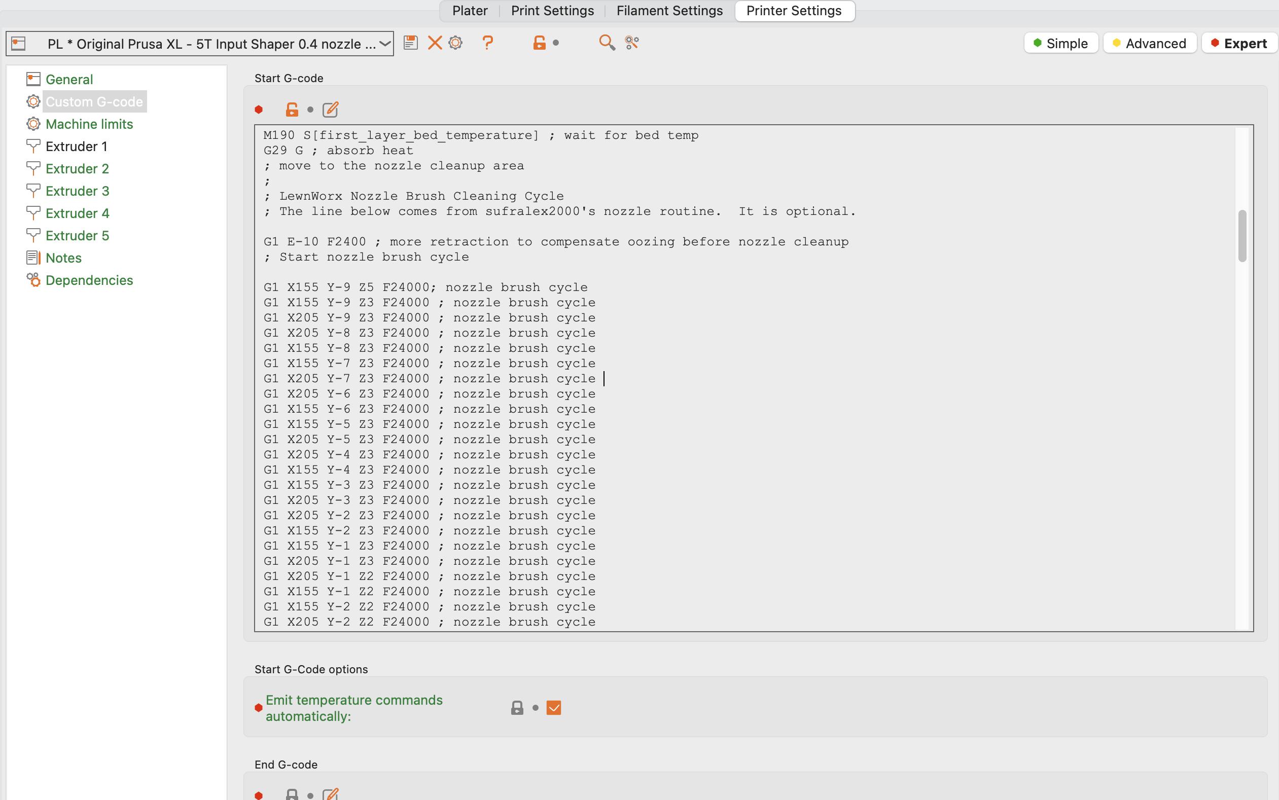The image size is (1279, 800).
Task: Click the unlocked padlock above Start G-code
Action: click(x=292, y=110)
